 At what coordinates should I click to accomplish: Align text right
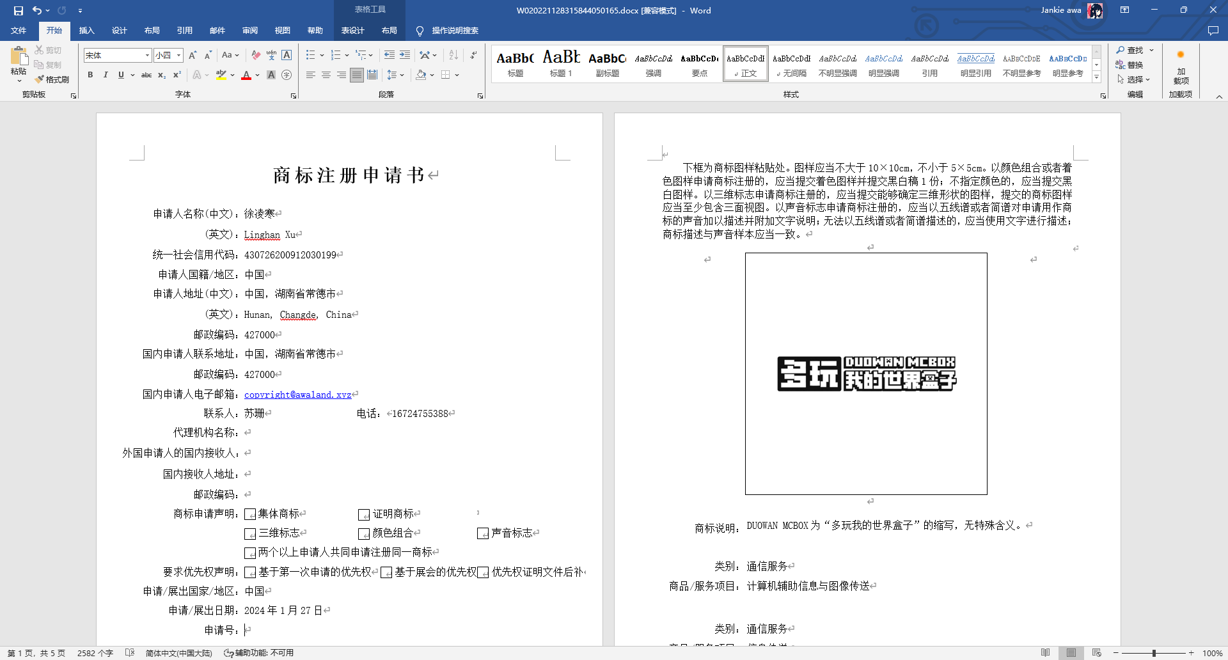[342, 75]
